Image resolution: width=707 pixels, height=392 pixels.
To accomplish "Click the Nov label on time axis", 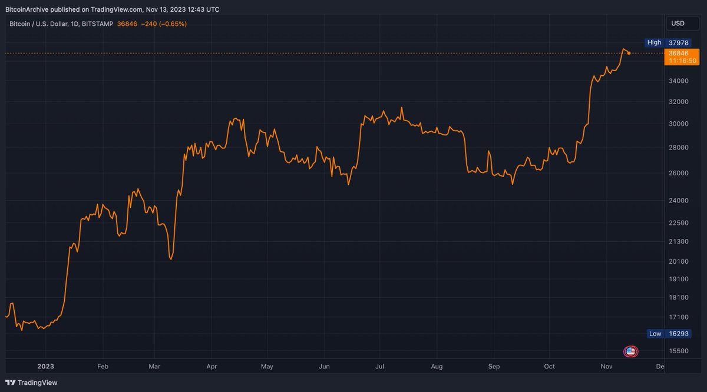I will (x=607, y=366).
